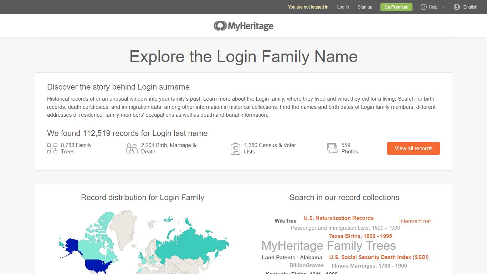
Task: Open the BillionGraves collection
Action: pos(307,265)
